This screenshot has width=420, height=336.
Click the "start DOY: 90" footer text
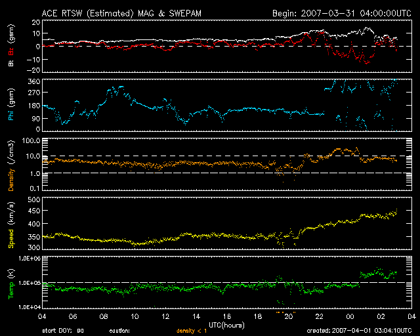point(63,331)
